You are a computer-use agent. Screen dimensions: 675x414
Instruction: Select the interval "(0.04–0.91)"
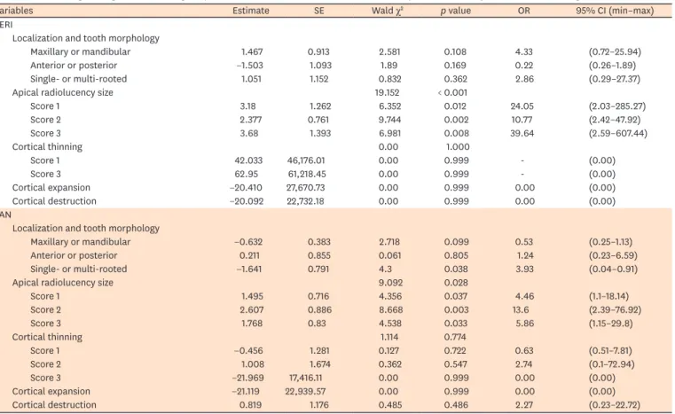613,269
